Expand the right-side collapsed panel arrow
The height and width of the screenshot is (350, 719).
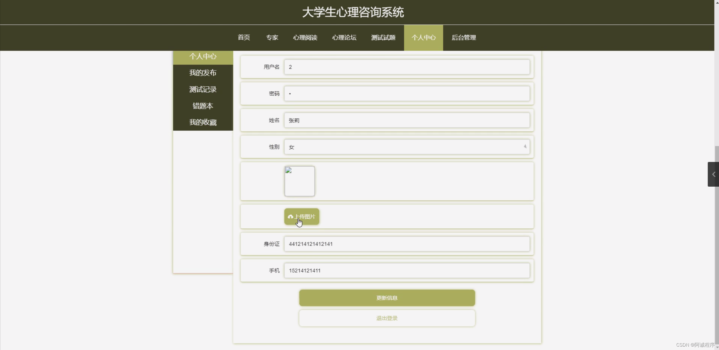tap(713, 174)
